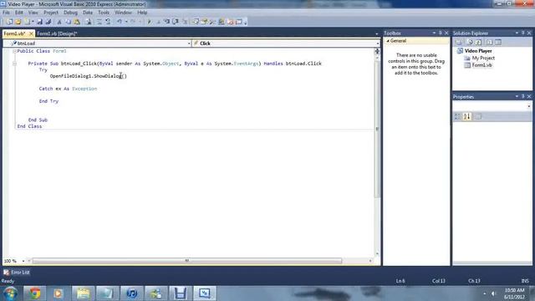Open the Window menu
Image resolution: width=535 pixels, height=301 pixels.
(x=123, y=13)
